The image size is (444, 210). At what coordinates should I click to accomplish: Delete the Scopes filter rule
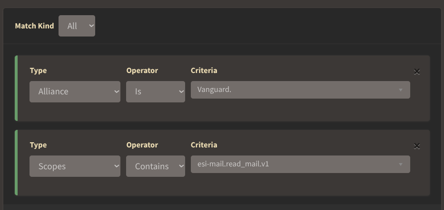(x=417, y=146)
